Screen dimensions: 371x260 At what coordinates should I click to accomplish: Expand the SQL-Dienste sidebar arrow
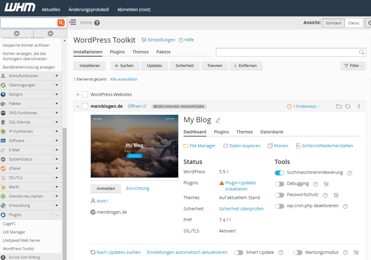tap(57, 122)
